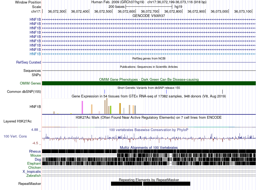
Task: Click the Chicken alignment label
Action: tap(34, 167)
